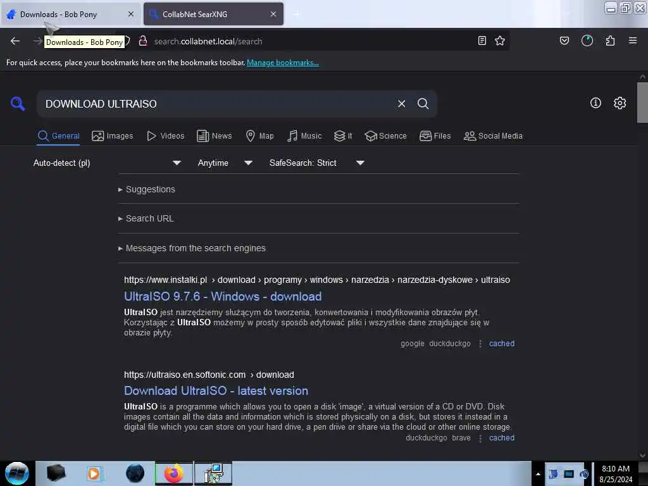Click the SearXNG magnifier logo
The image size is (648, 486).
[x=17, y=103]
